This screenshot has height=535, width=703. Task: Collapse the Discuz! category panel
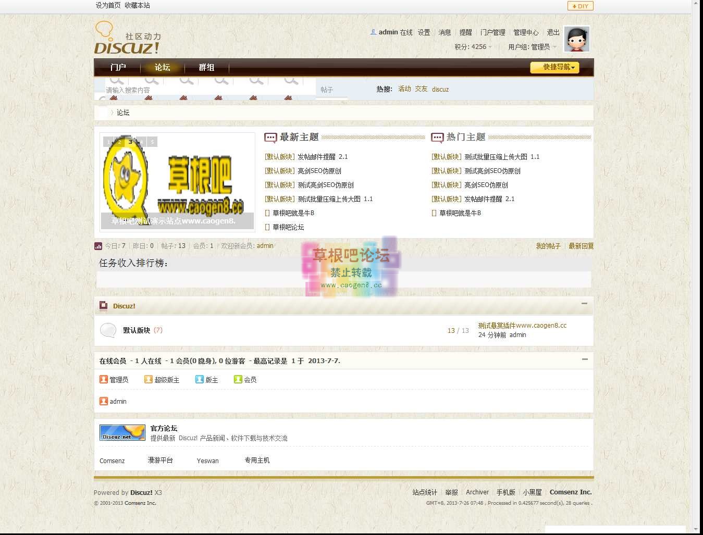point(584,303)
